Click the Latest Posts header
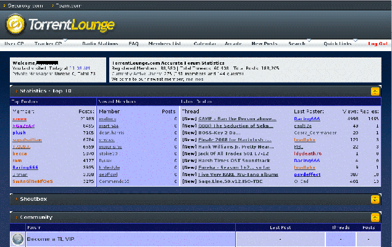Screen dimensions: 392x247 click(x=196, y=102)
